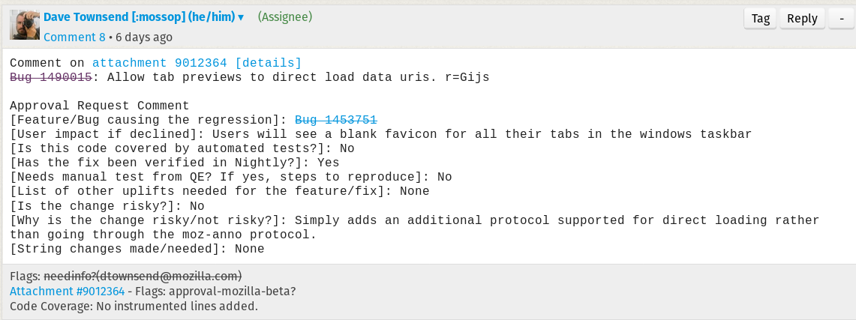Click Dave Townsend's avatar photo
This screenshot has width=856, height=320.
24,25
